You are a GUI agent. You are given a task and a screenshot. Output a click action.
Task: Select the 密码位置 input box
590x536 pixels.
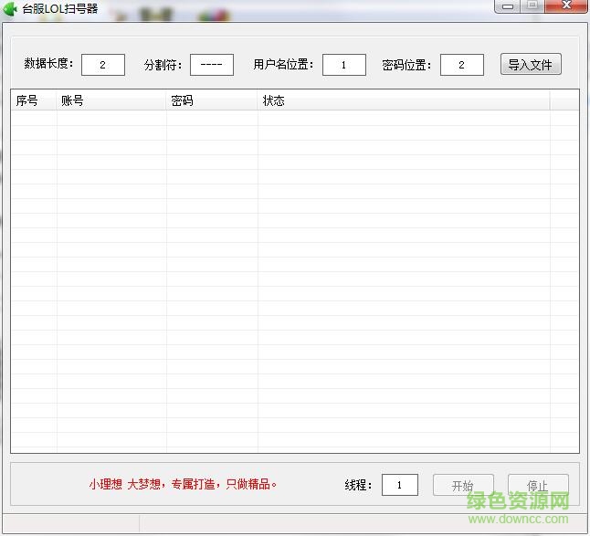(x=462, y=65)
